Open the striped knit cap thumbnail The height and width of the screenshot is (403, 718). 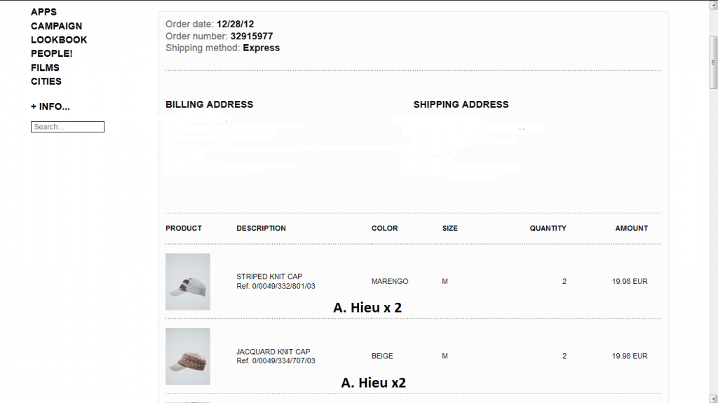[x=188, y=281]
